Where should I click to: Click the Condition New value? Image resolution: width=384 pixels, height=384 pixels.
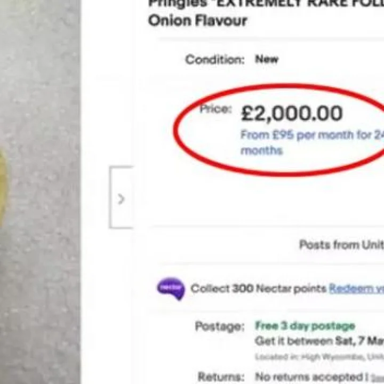tap(267, 59)
